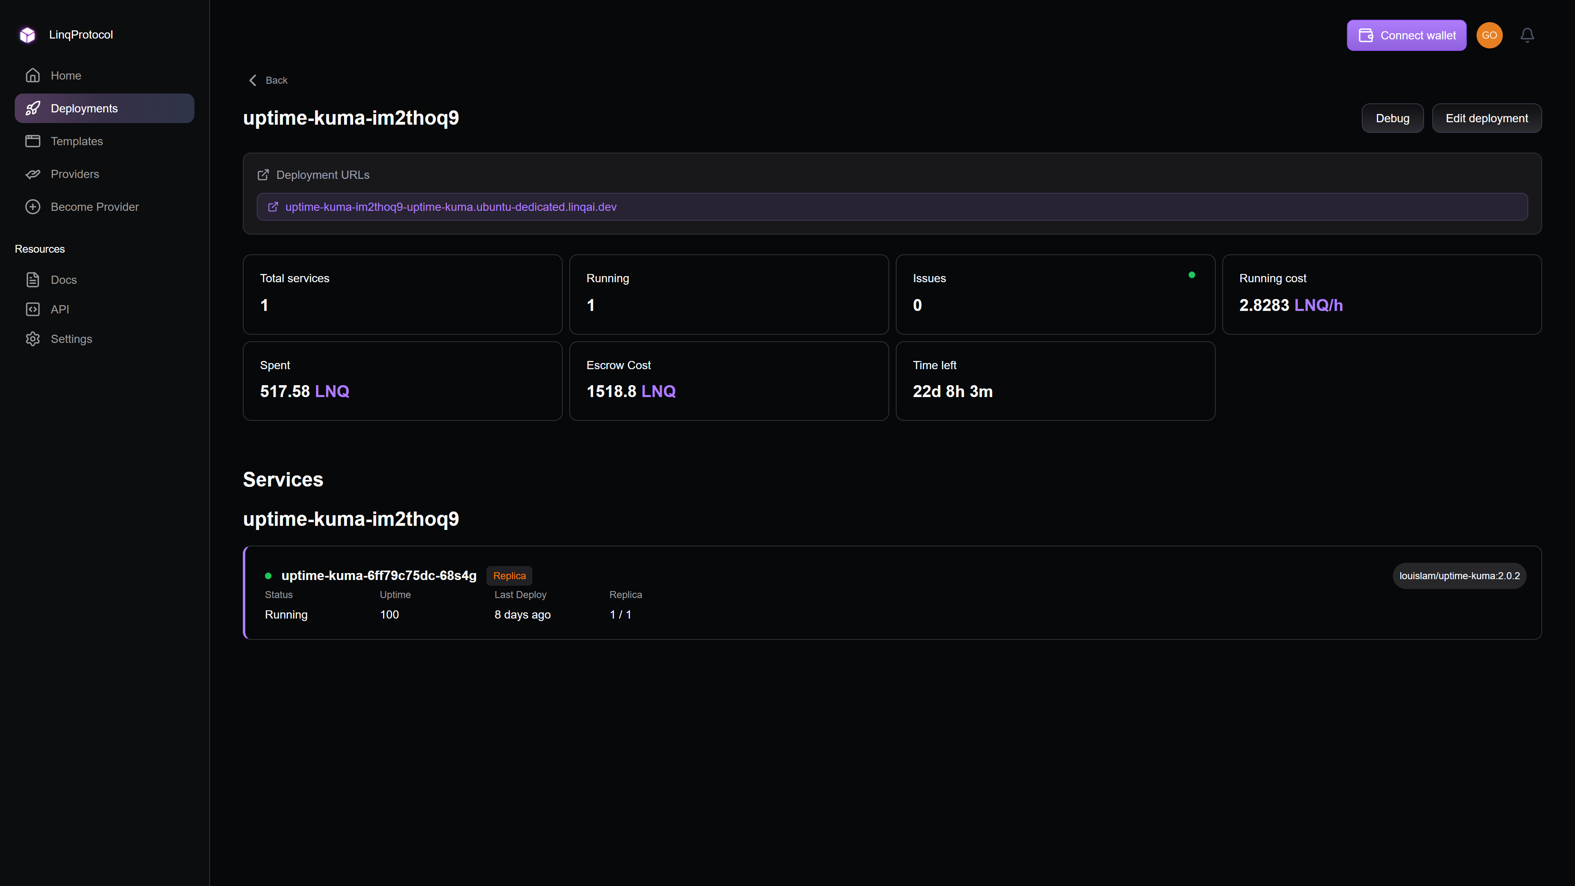Select the LinqProtocol cube logo
The image size is (1575, 886).
(27, 35)
